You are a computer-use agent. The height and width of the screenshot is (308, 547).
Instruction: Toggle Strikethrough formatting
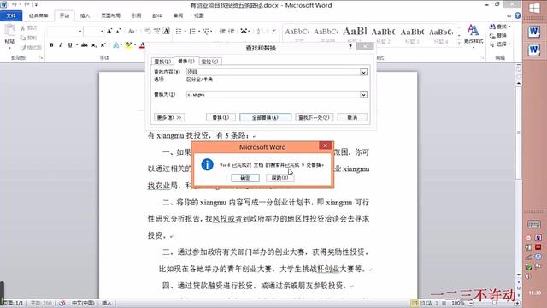pos(85,45)
